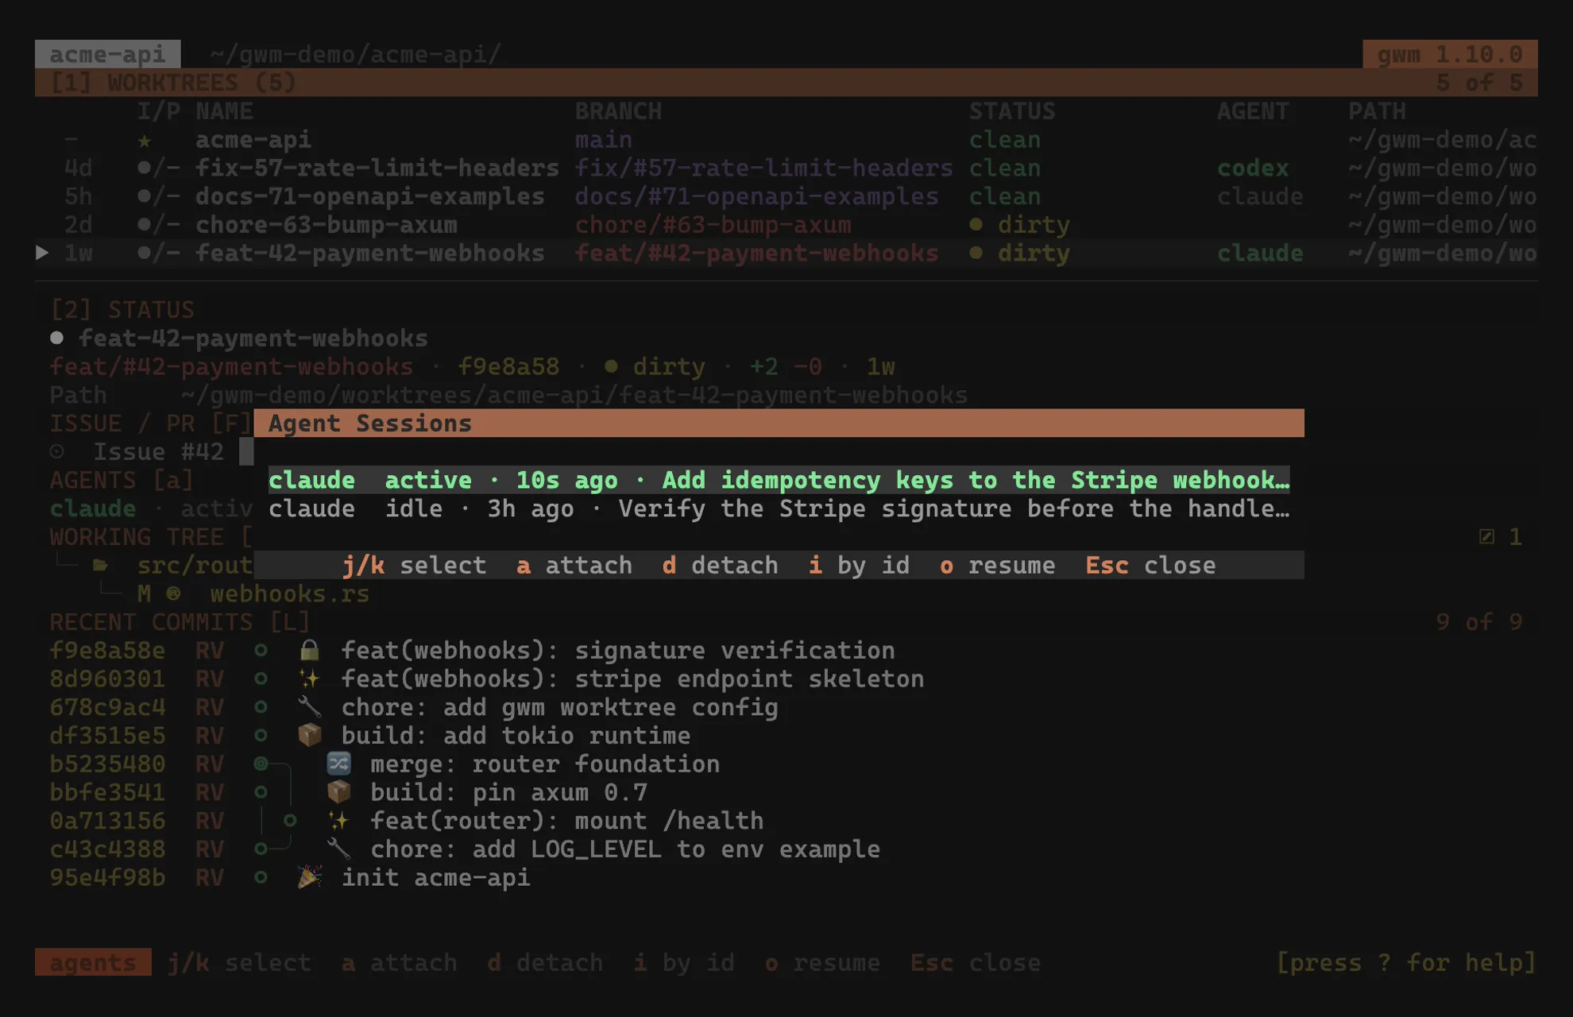Click the agents mode label in bottom bar
Viewport: 1573px width, 1017px height.
click(93, 963)
